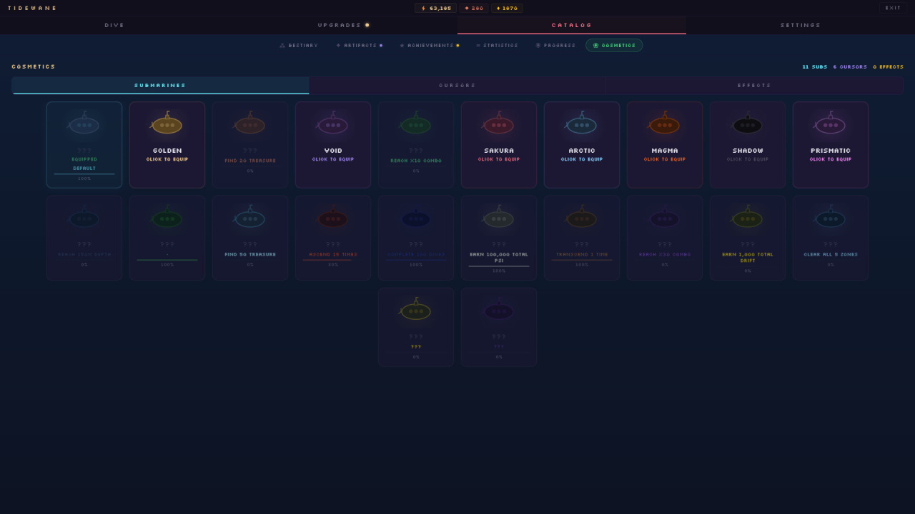Open the Effects cosmetics tab
915x514 pixels.
point(754,86)
